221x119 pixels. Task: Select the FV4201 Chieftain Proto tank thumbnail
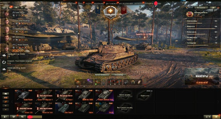click(x=105, y=95)
